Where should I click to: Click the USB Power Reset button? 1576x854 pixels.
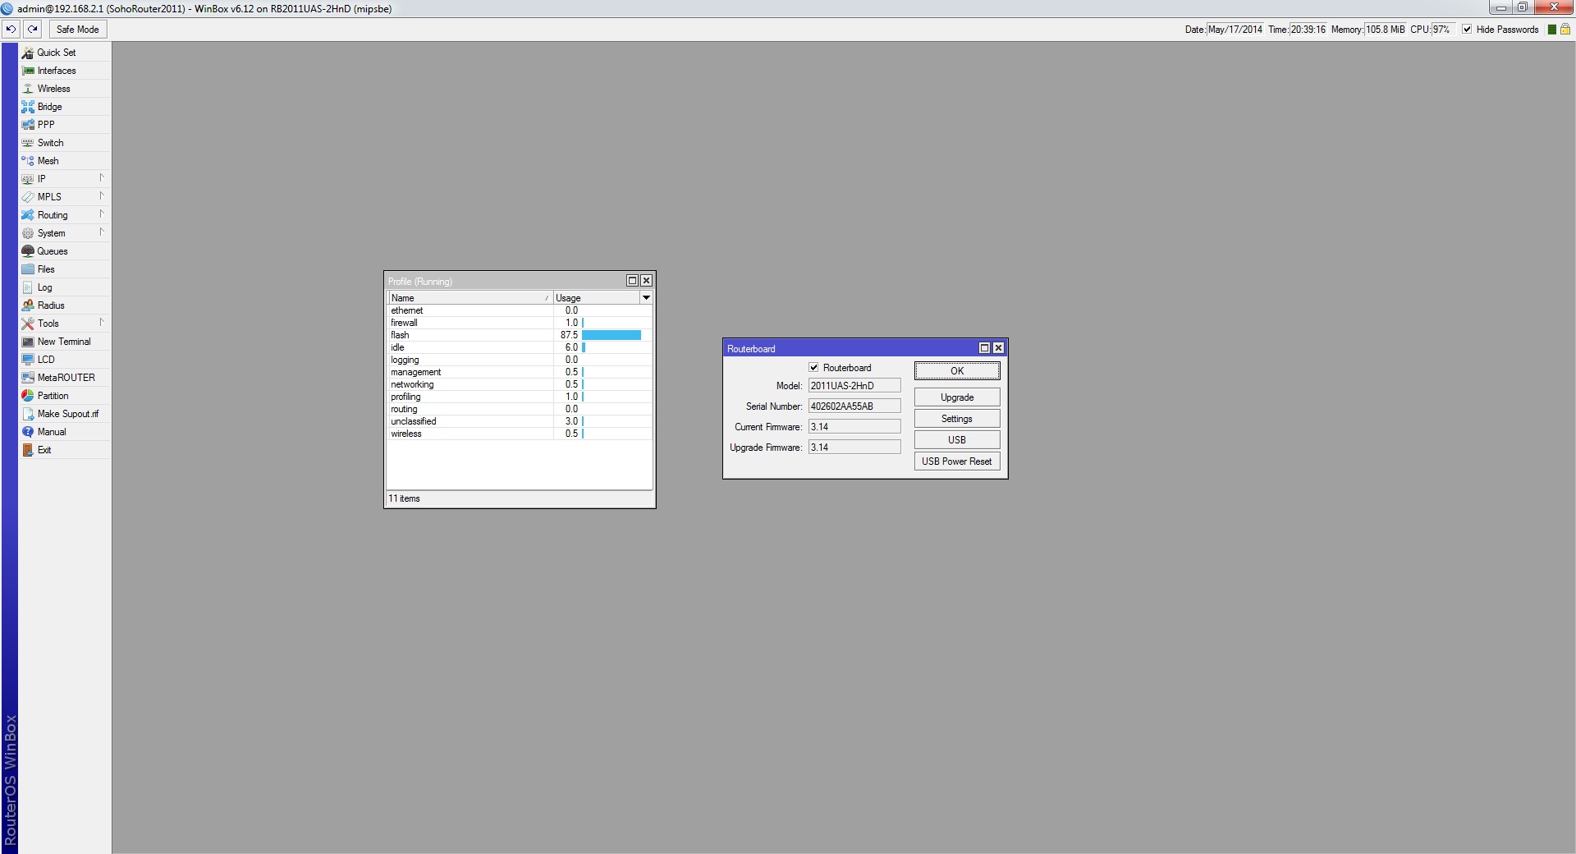(x=956, y=461)
